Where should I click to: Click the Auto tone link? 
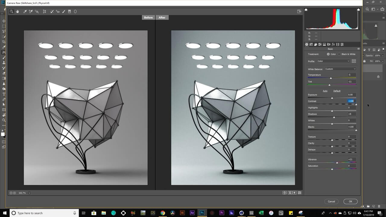click(325, 91)
